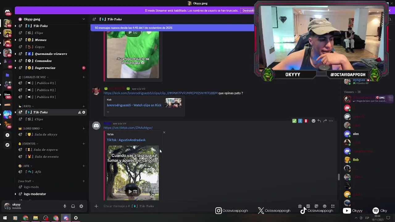Open the GIF picker icon
Viewport: 395px width, 222px height.
(308, 206)
